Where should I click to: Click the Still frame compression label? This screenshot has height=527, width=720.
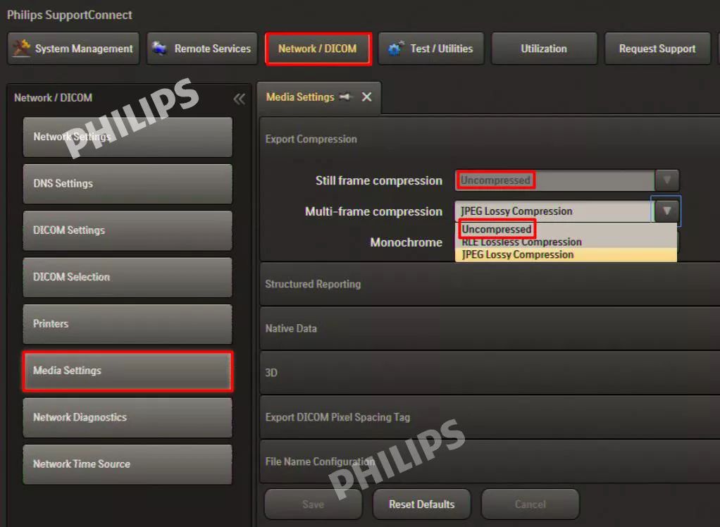[x=379, y=180]
